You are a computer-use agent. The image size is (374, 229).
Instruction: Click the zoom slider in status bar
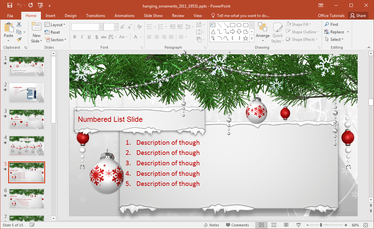pos(321,225)
